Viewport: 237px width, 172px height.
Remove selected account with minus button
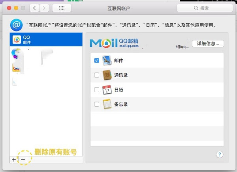pos(23,159)
